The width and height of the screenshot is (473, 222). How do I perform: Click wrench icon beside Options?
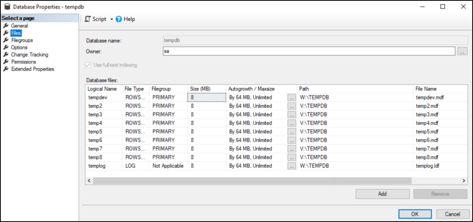point(6,47)
